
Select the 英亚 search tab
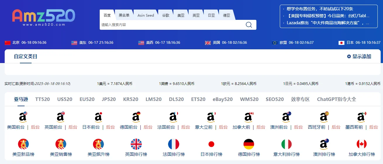tap(196, 15)
